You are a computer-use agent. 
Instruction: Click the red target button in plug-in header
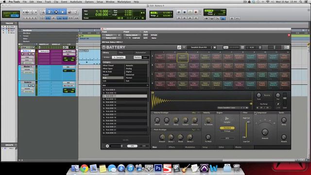(x=289, y=35)
